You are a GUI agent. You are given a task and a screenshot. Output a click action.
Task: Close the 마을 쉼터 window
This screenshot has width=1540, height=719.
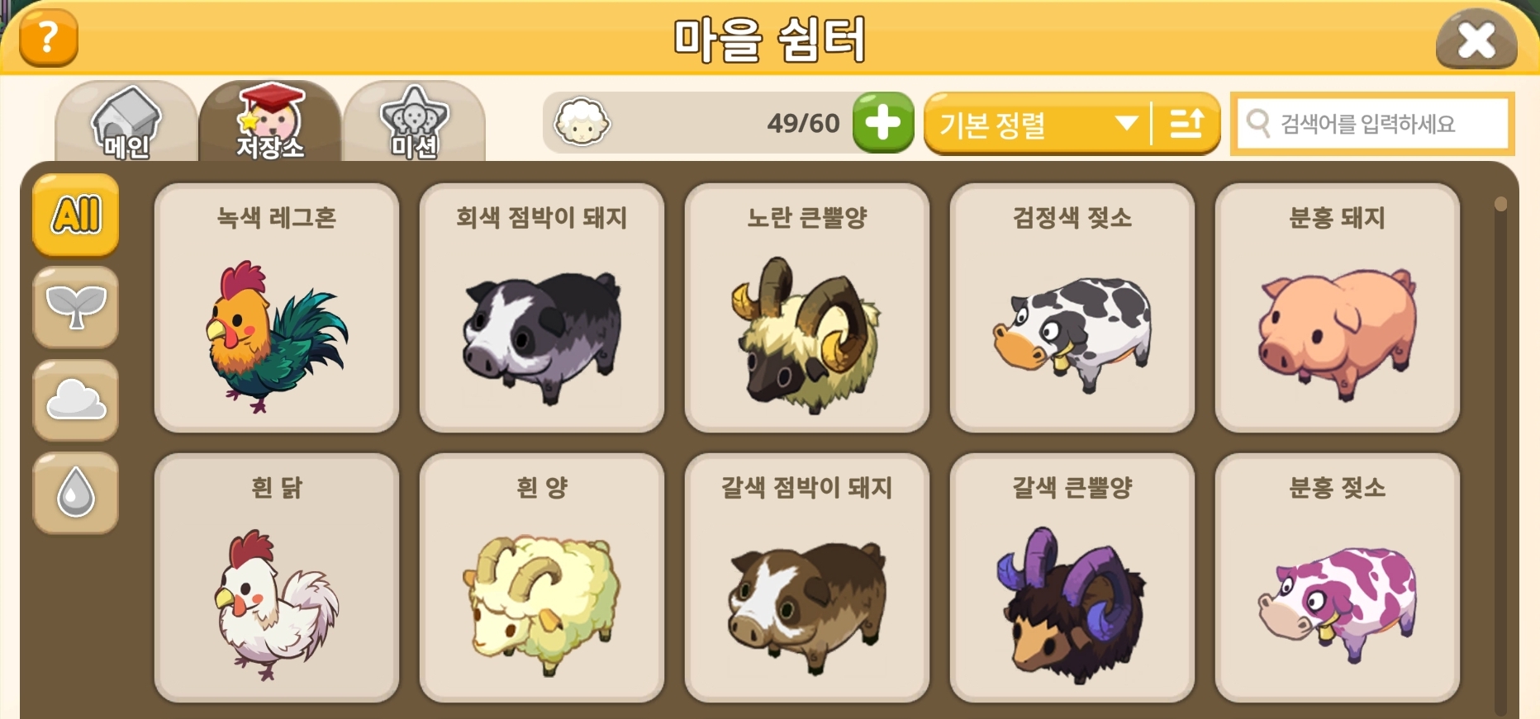(1476, 39)
